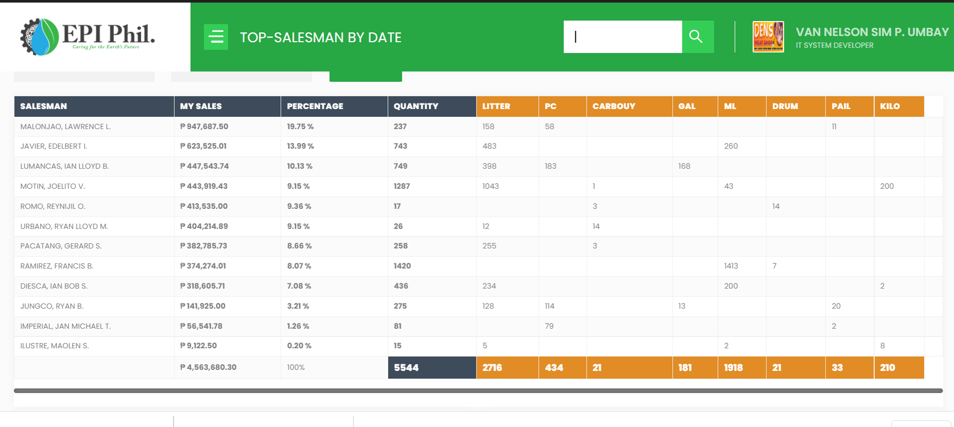The width and height of the screenshot is (954, 427).
Task: Click the horizontal table scrollbar
Action: tap(478, 391)
